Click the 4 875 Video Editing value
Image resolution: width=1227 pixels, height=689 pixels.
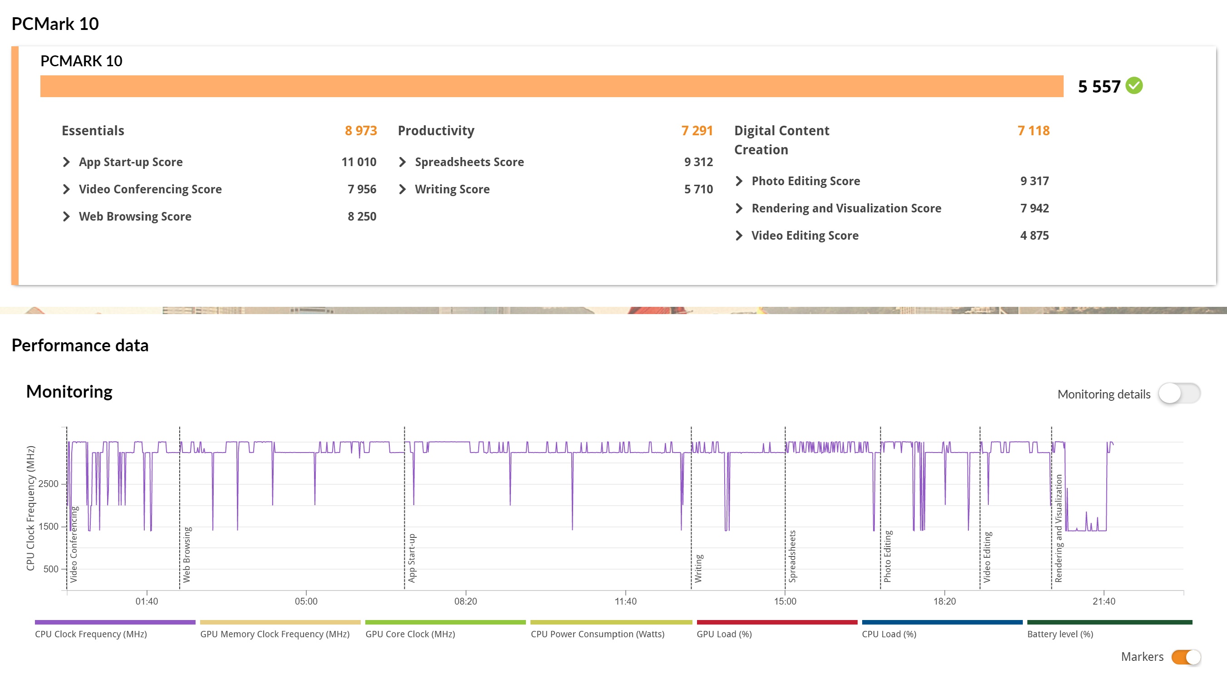[1035, 236]
